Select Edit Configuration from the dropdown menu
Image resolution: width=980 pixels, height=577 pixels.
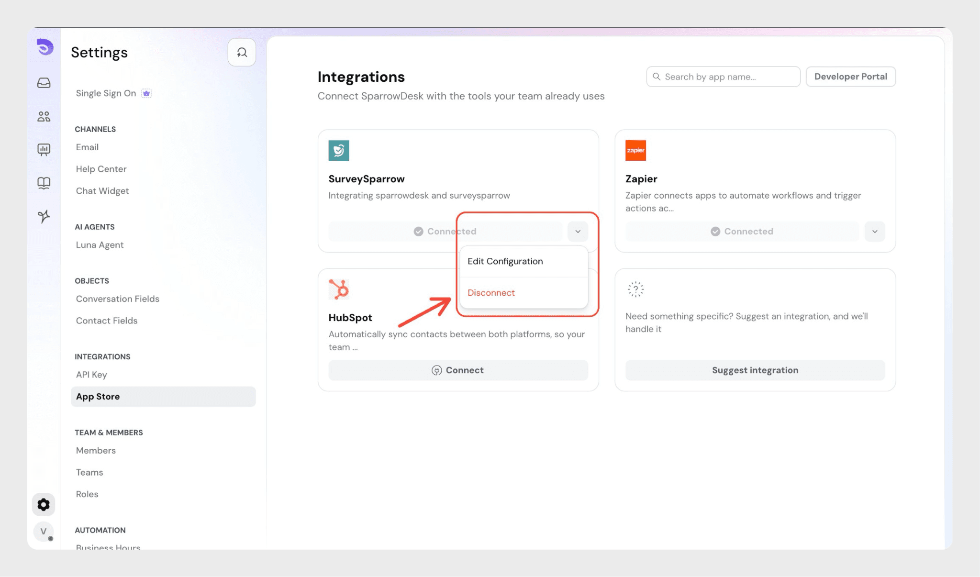click(x=505, y=261)
